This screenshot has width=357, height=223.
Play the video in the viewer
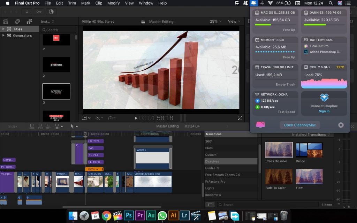pos(136,118)
